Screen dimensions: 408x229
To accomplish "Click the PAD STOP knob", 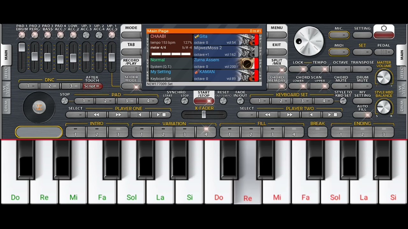I will pos(65,101).
